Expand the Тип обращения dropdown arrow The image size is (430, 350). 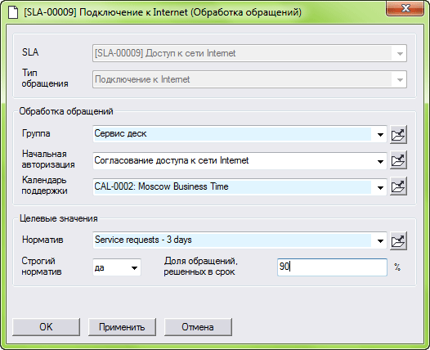(x=400, y=80)
